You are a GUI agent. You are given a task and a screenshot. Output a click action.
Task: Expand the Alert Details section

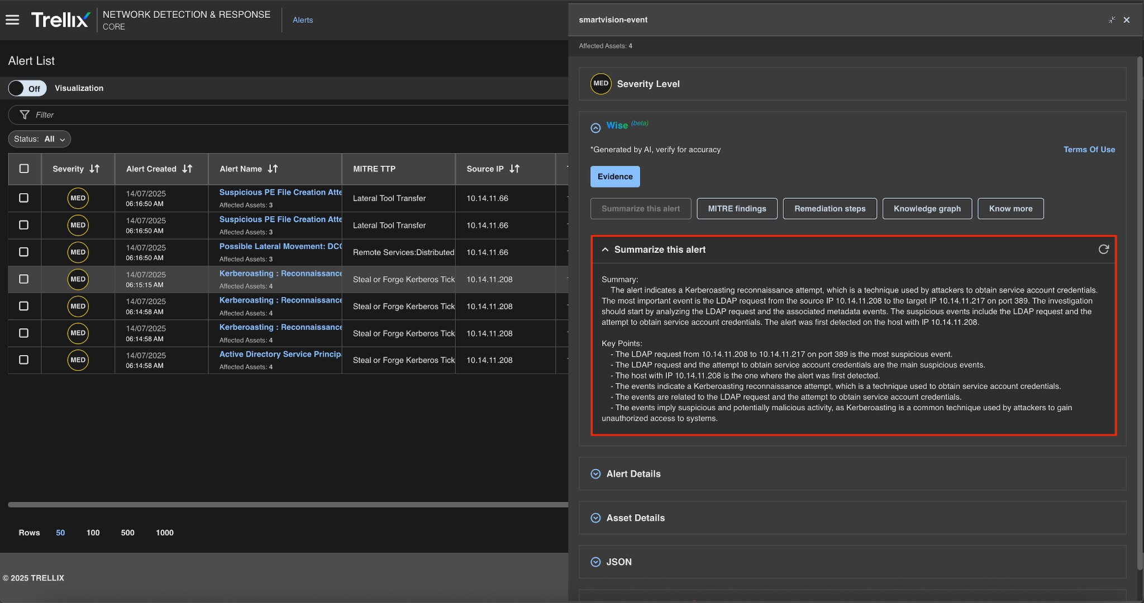595,474
